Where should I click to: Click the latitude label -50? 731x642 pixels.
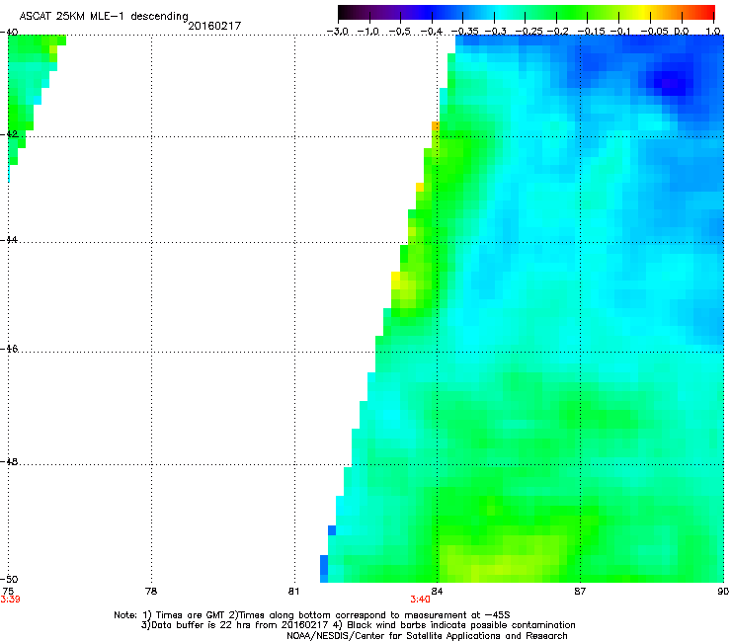coord(9,579)
